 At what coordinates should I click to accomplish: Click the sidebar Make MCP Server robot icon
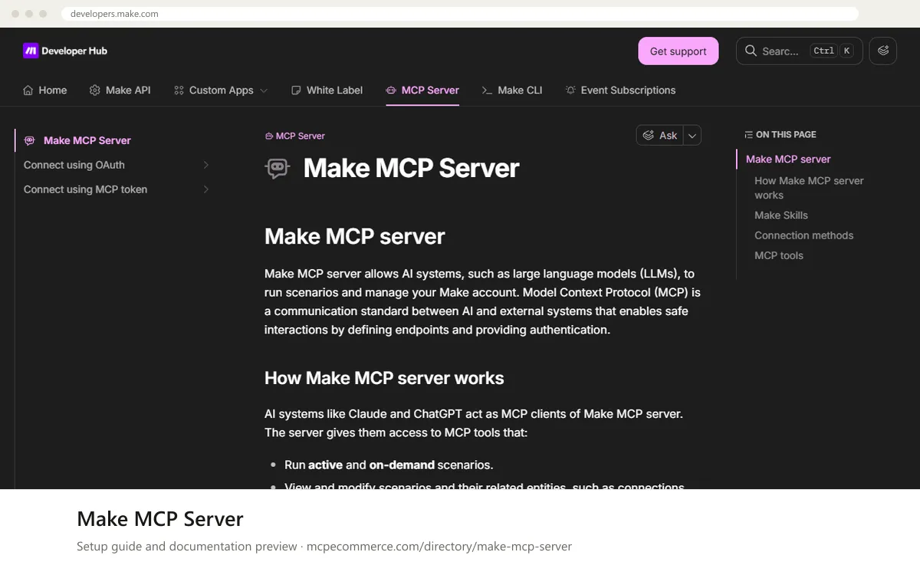29,140
